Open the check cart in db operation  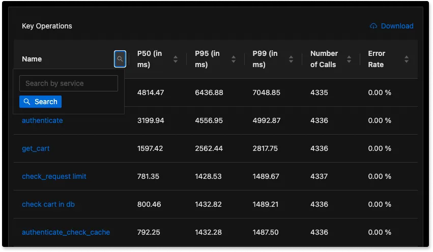(x=48, y=204)
